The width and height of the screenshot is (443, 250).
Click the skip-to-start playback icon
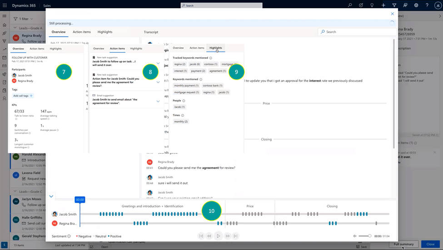pyautogui.click(x=201, y=236)
